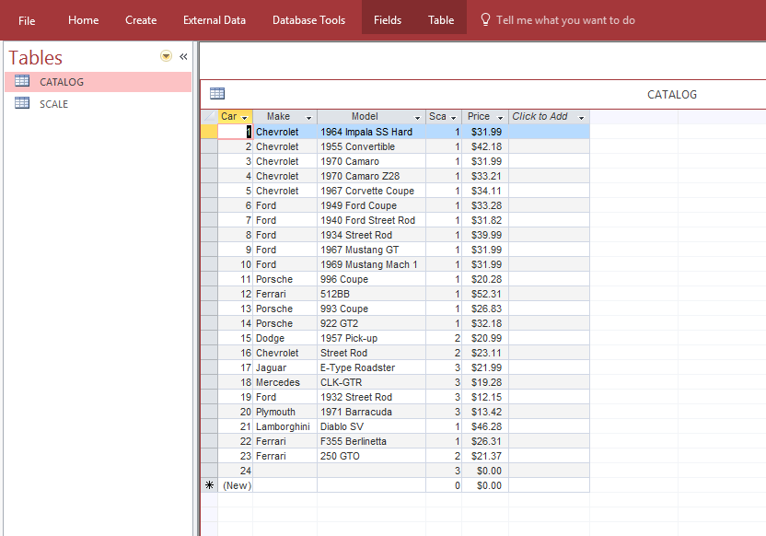Select row selector for record 12 Ferrari
The height and width of the screenshot is (536, 766).
pos(209,294)
